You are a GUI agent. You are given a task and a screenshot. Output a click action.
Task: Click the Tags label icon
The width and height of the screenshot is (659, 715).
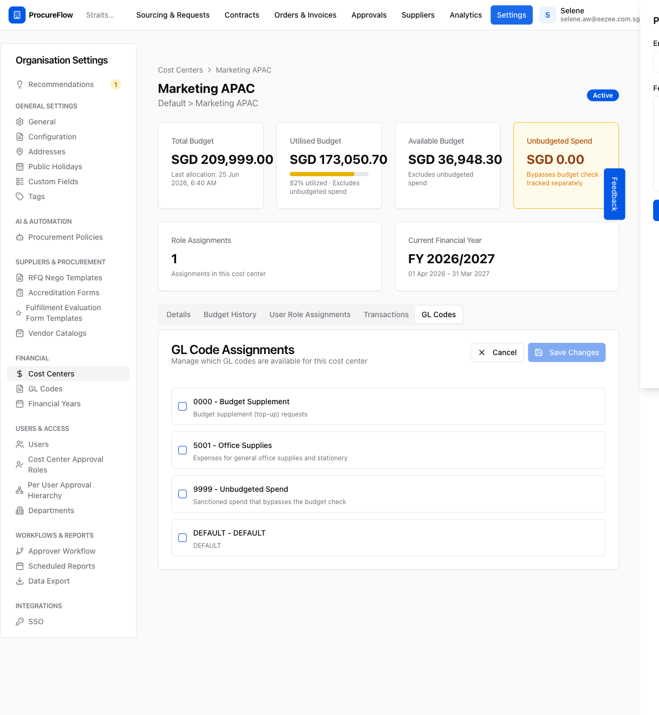click(20, 197)
